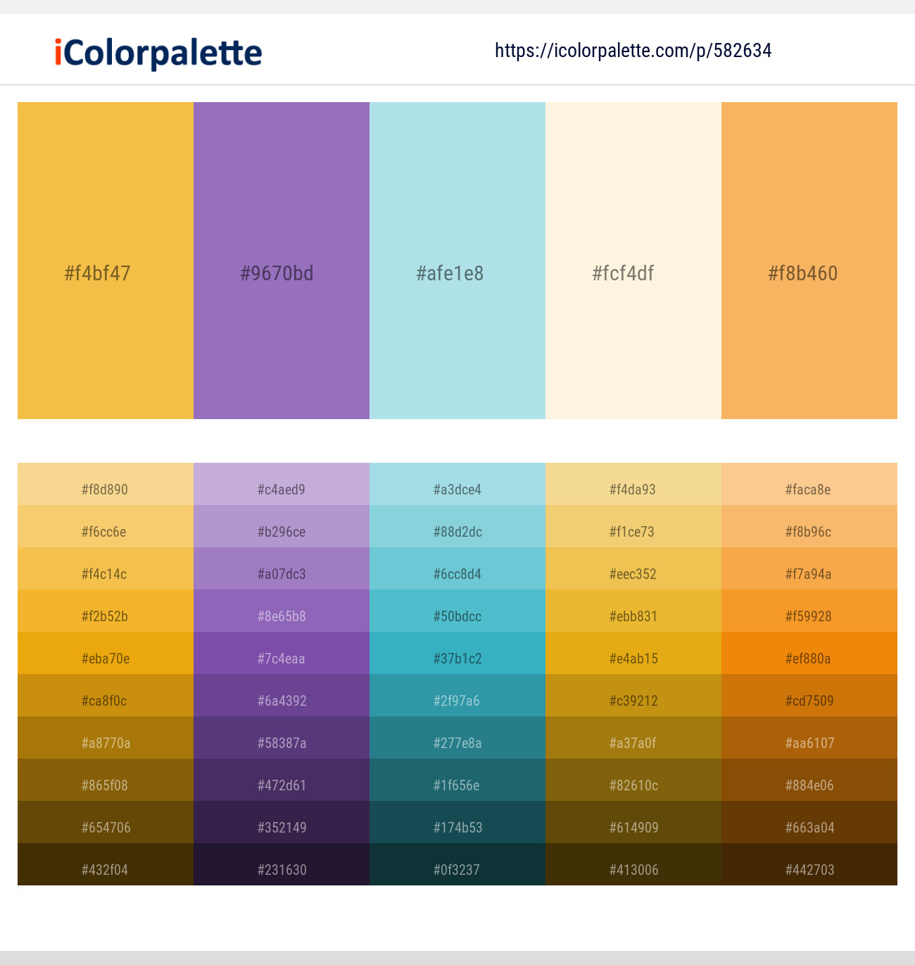Image resolution: width=915 pixels, height=965 pixels.
Task: Click the #231630 darkest purple shade
Action: pos(282,864)
